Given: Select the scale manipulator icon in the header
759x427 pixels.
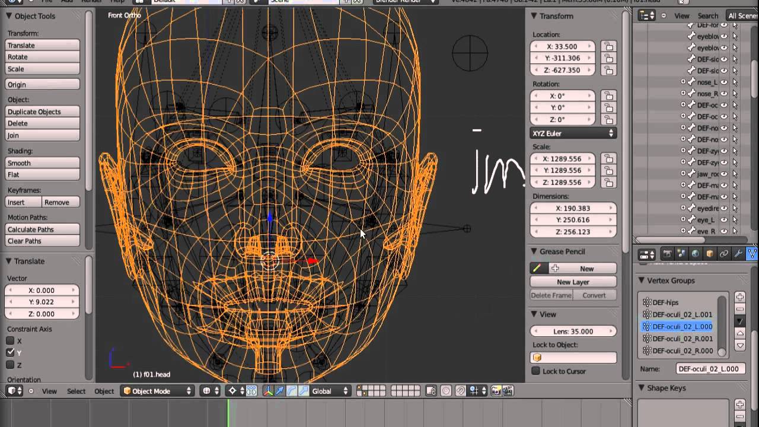Looking at the screenshot, I should [303, 391].
